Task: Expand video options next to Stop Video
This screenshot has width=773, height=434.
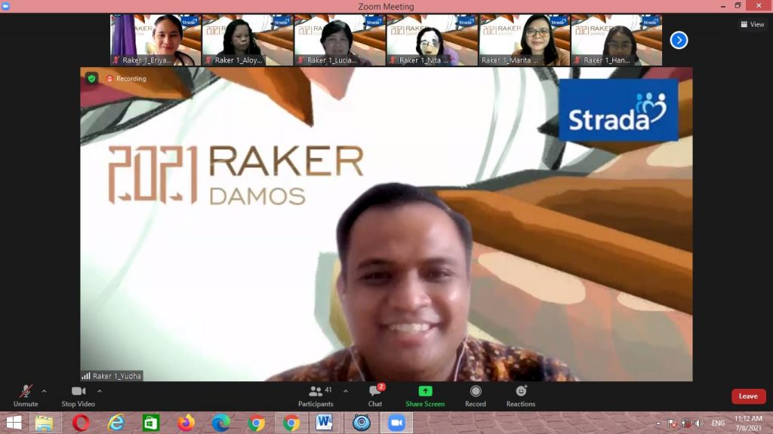Action: [99, 391]
